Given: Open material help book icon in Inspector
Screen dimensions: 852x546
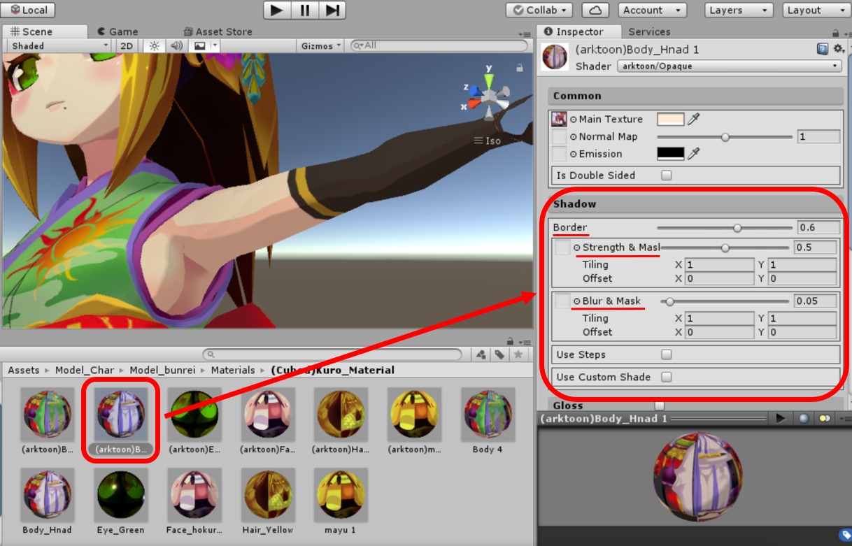Looking at the screenshot, I should (823, 50).
